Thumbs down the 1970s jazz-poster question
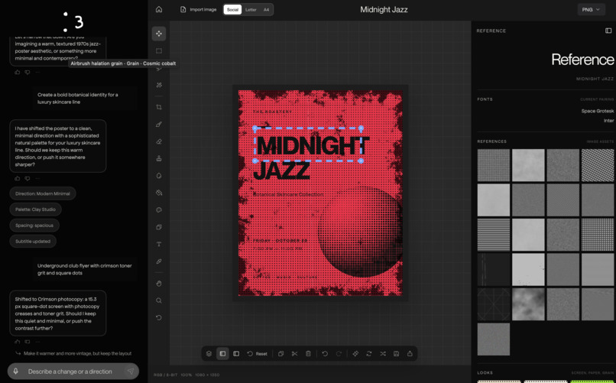 click(x=27, y=73)
